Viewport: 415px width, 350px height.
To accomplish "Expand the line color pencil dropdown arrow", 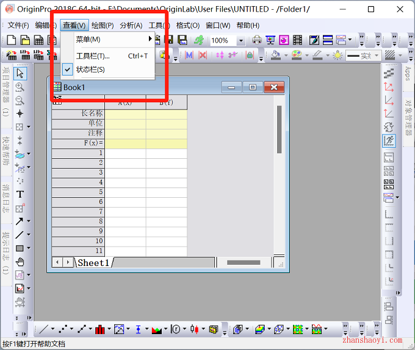I will point(328,55).
